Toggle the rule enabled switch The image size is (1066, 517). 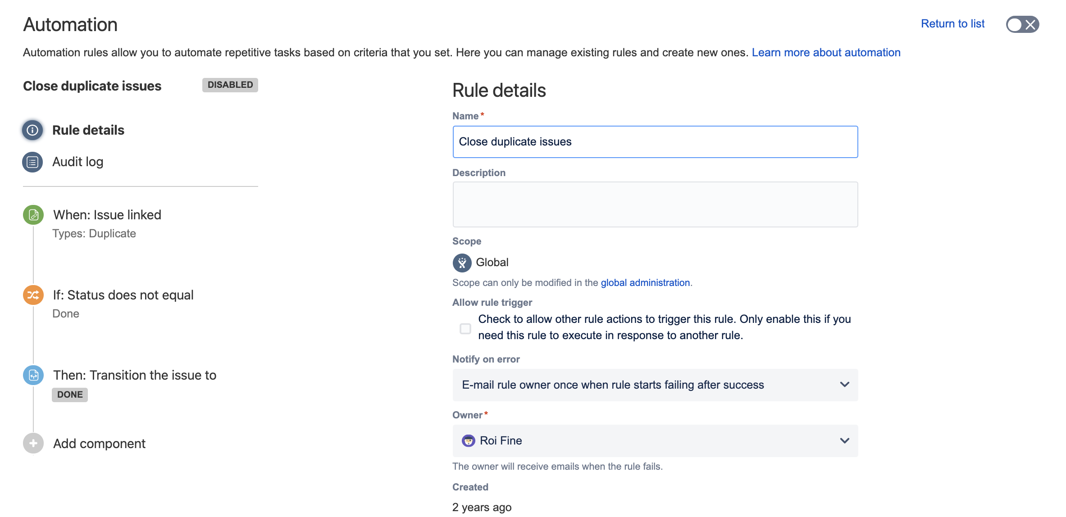(x=1023, y=24)
